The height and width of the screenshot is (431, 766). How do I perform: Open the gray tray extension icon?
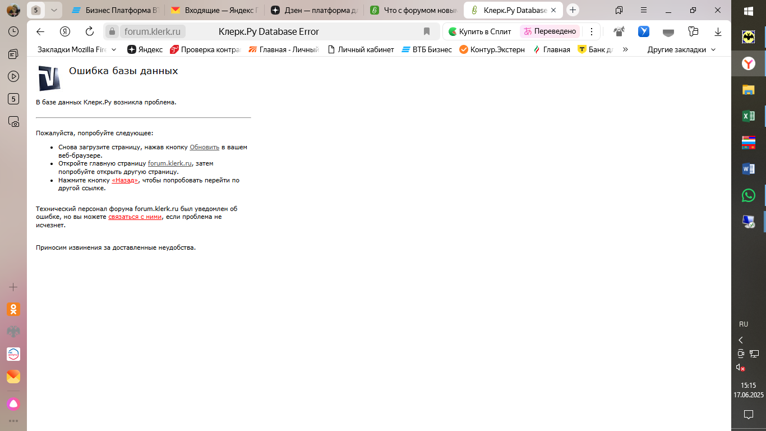click(668, 32)
